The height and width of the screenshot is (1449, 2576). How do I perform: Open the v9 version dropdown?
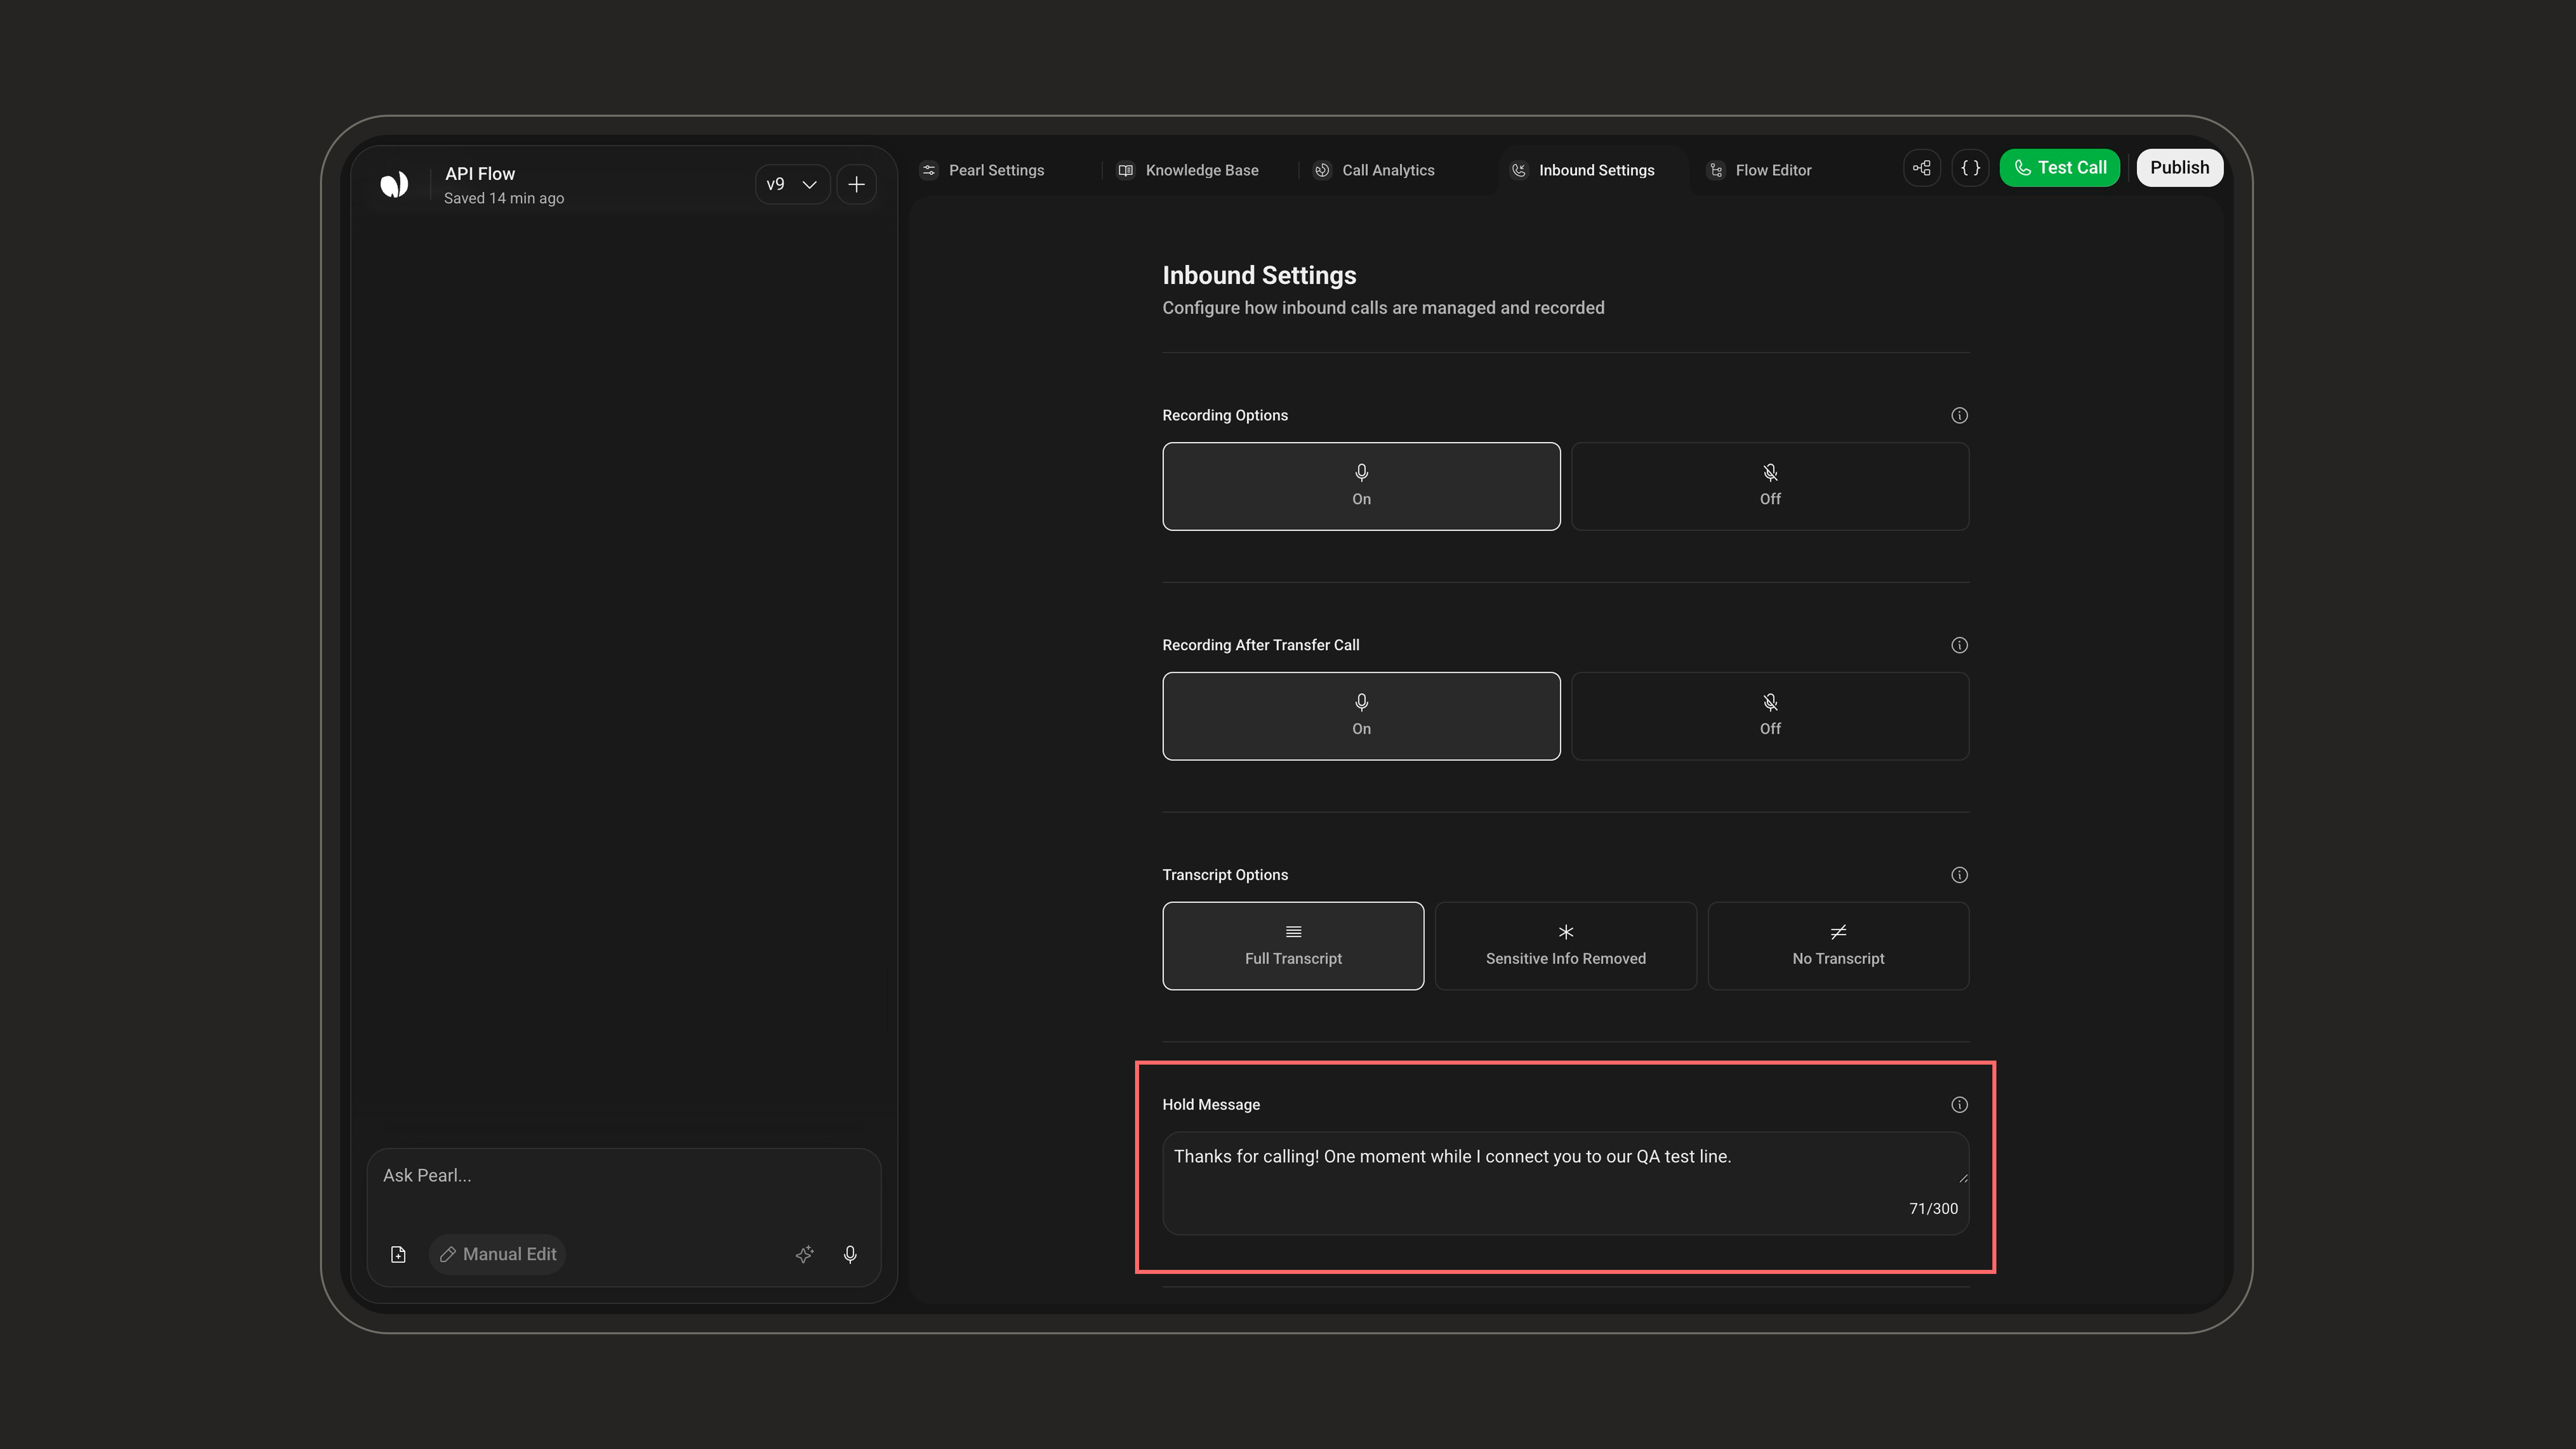[x=792, y=184]
